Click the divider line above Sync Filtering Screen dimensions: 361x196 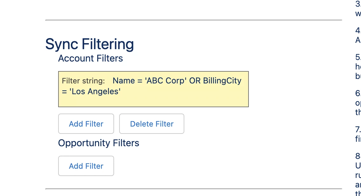click(194, 20)
